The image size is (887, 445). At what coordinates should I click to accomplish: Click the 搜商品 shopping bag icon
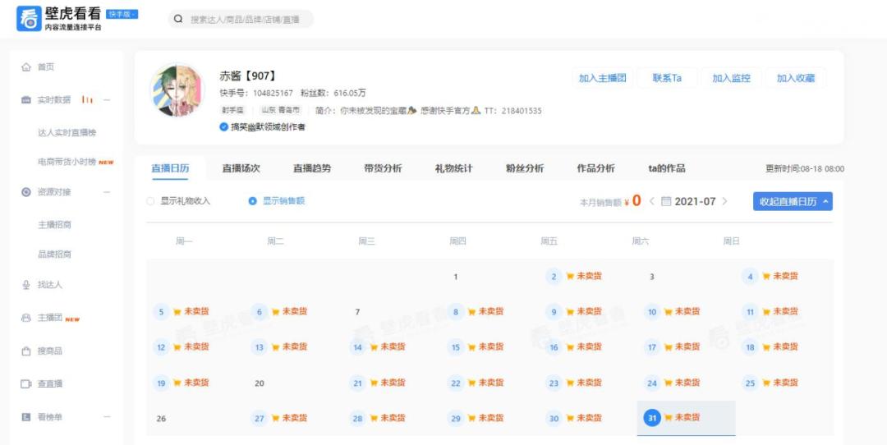point(26,351)
